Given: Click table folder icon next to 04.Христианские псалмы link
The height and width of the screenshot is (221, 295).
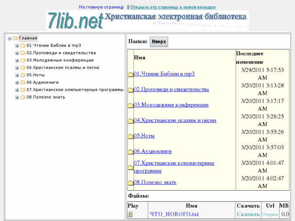Looking at the screenshot, I should pos(131,121).
